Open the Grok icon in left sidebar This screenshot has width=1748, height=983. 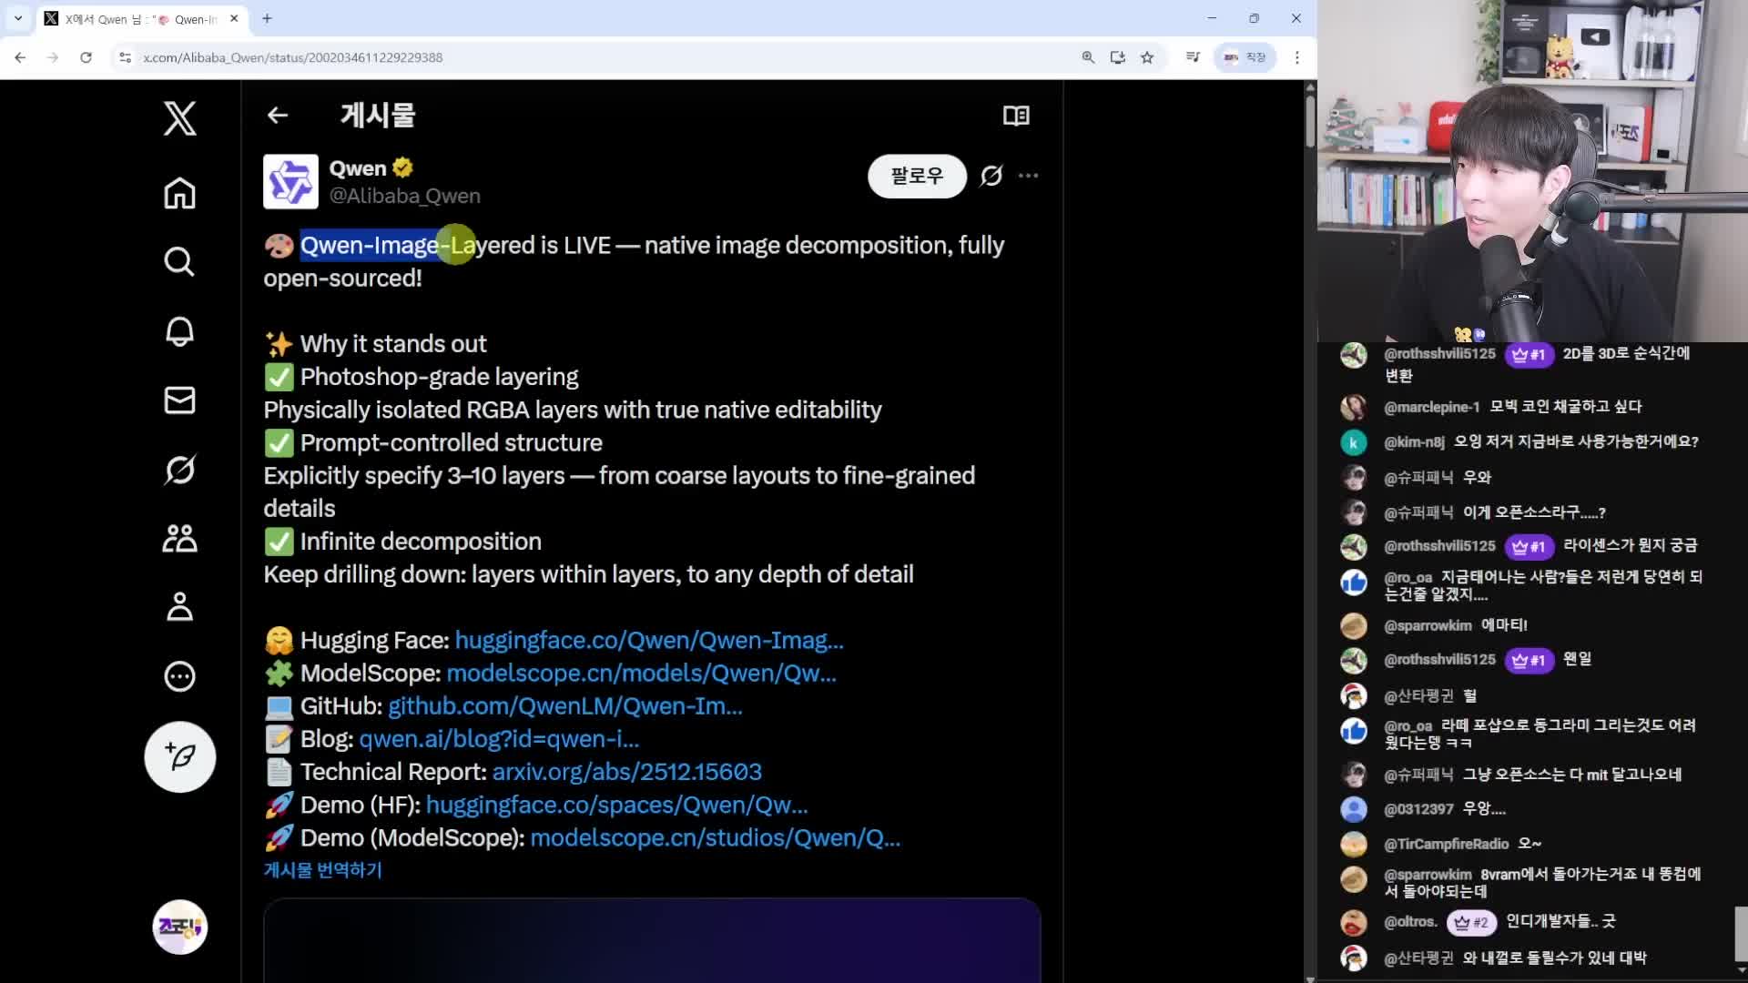pyautogui.click(x=179, y=470)
